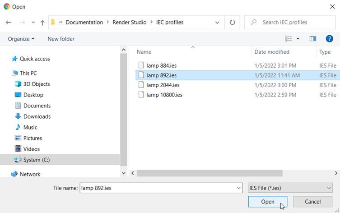Image resolution: width=340 pixels, height=213 pixels.
Task: Go to the Downloads folder
Action: point(37,116)
